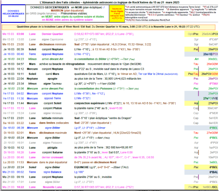Click the 05:24 Mercure time cell

pos(20,138)
